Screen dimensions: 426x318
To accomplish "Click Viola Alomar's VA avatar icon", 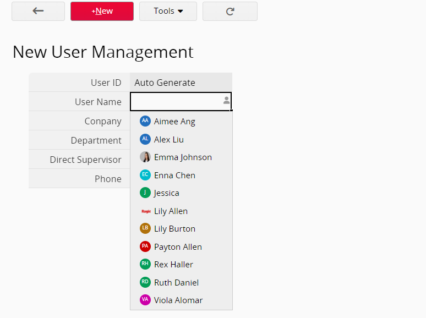I will (145, 300).
